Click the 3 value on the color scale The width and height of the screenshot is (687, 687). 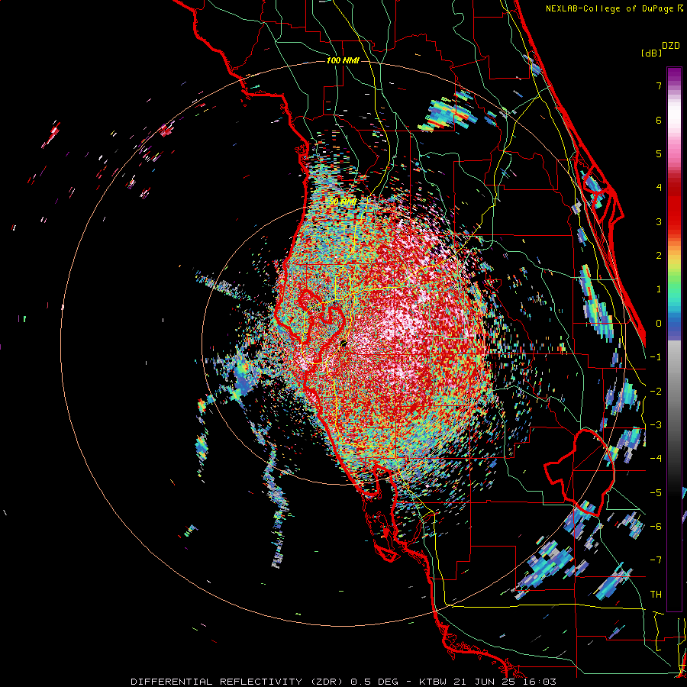(659, 221)
